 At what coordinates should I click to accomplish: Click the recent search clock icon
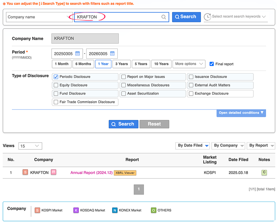[208, 17]
